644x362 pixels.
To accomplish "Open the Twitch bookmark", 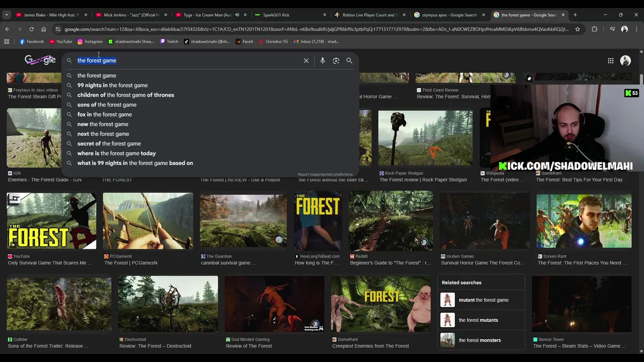I will tap(169, 42).
